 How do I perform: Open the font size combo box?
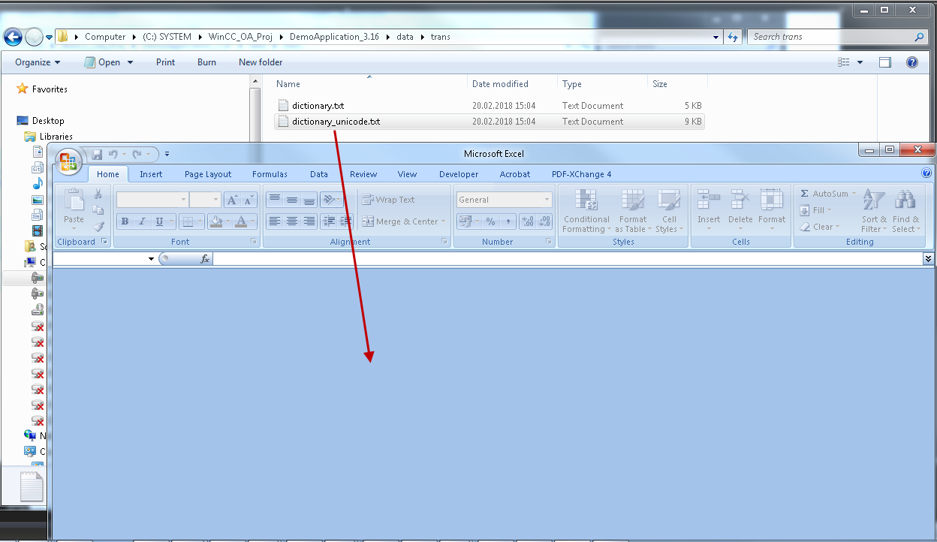point(205,200)
